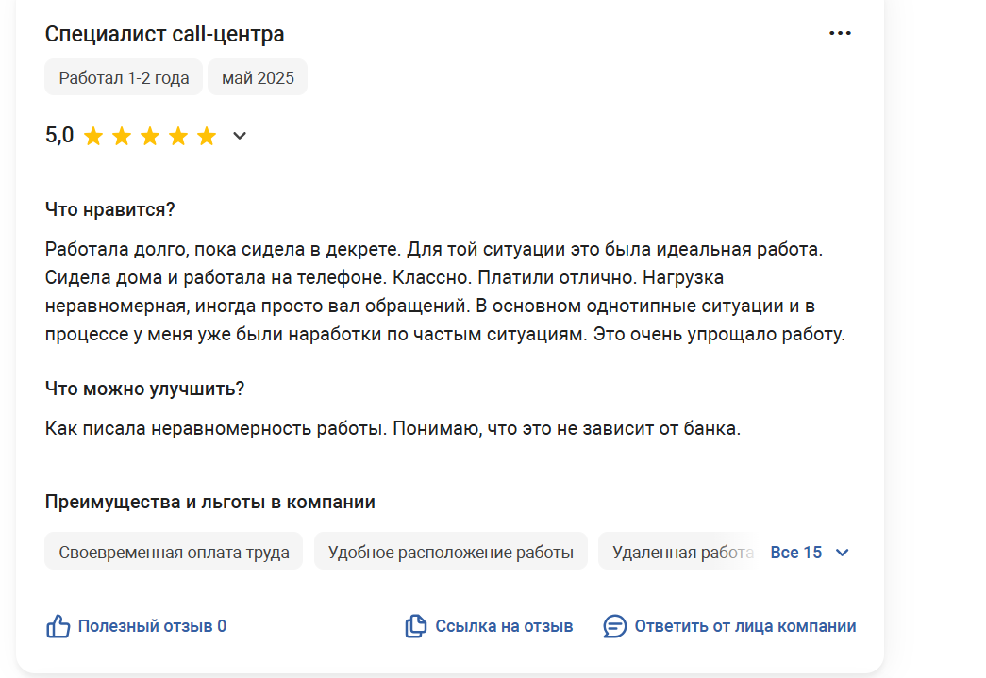The height and width of the screenshot is (678, 986).
Task: Click the 'май 2025' date badge
Action: [258, 77]
